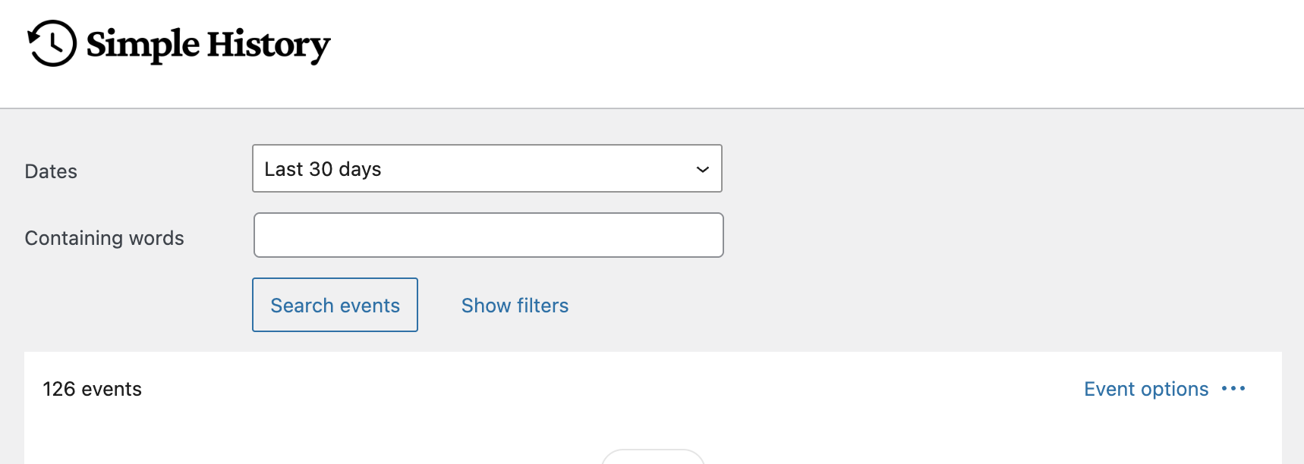Viewport: 1304px width, 464px height.
Task: Toggle the extra filters panel open
Action: click(x=515, y=305)
